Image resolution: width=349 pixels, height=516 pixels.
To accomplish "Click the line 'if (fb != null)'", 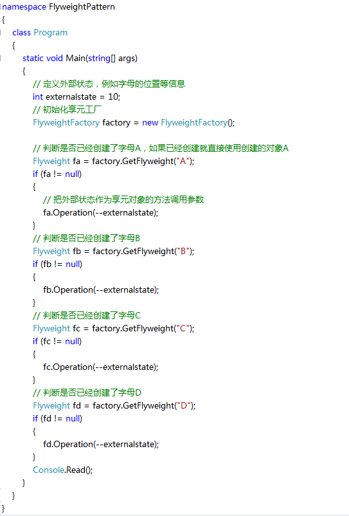I will click(57, 264).
